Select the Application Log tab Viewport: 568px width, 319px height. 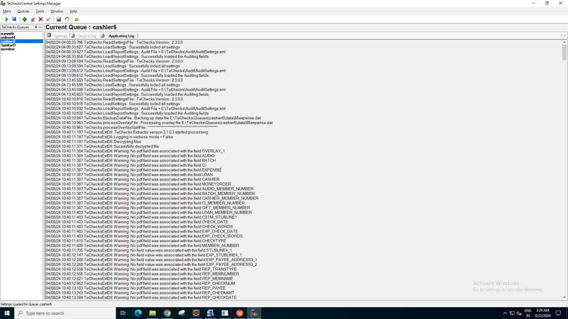[118, 36]
